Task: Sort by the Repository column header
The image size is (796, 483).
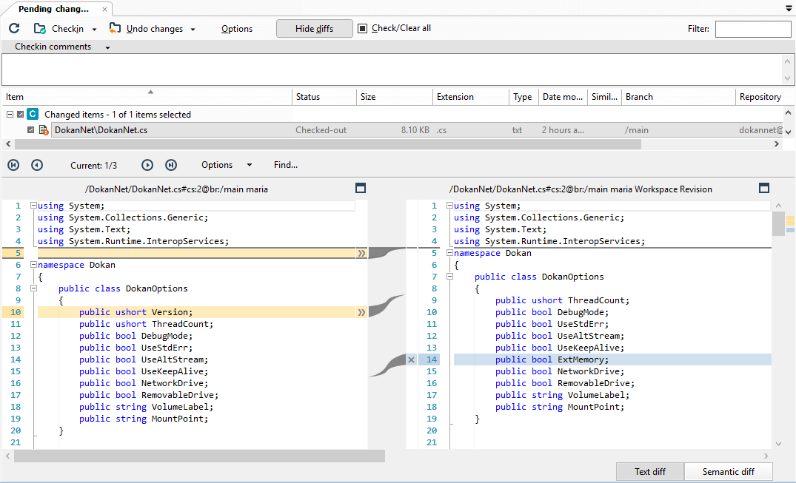Action: (760, 97)
